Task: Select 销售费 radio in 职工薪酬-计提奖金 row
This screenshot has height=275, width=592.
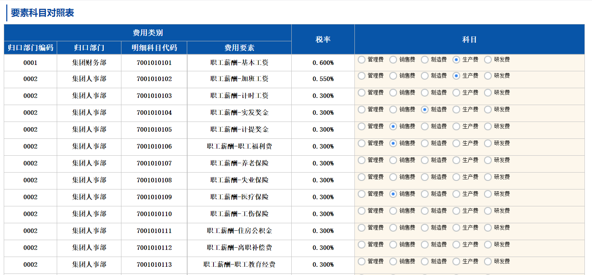Action: pos(393,126)
